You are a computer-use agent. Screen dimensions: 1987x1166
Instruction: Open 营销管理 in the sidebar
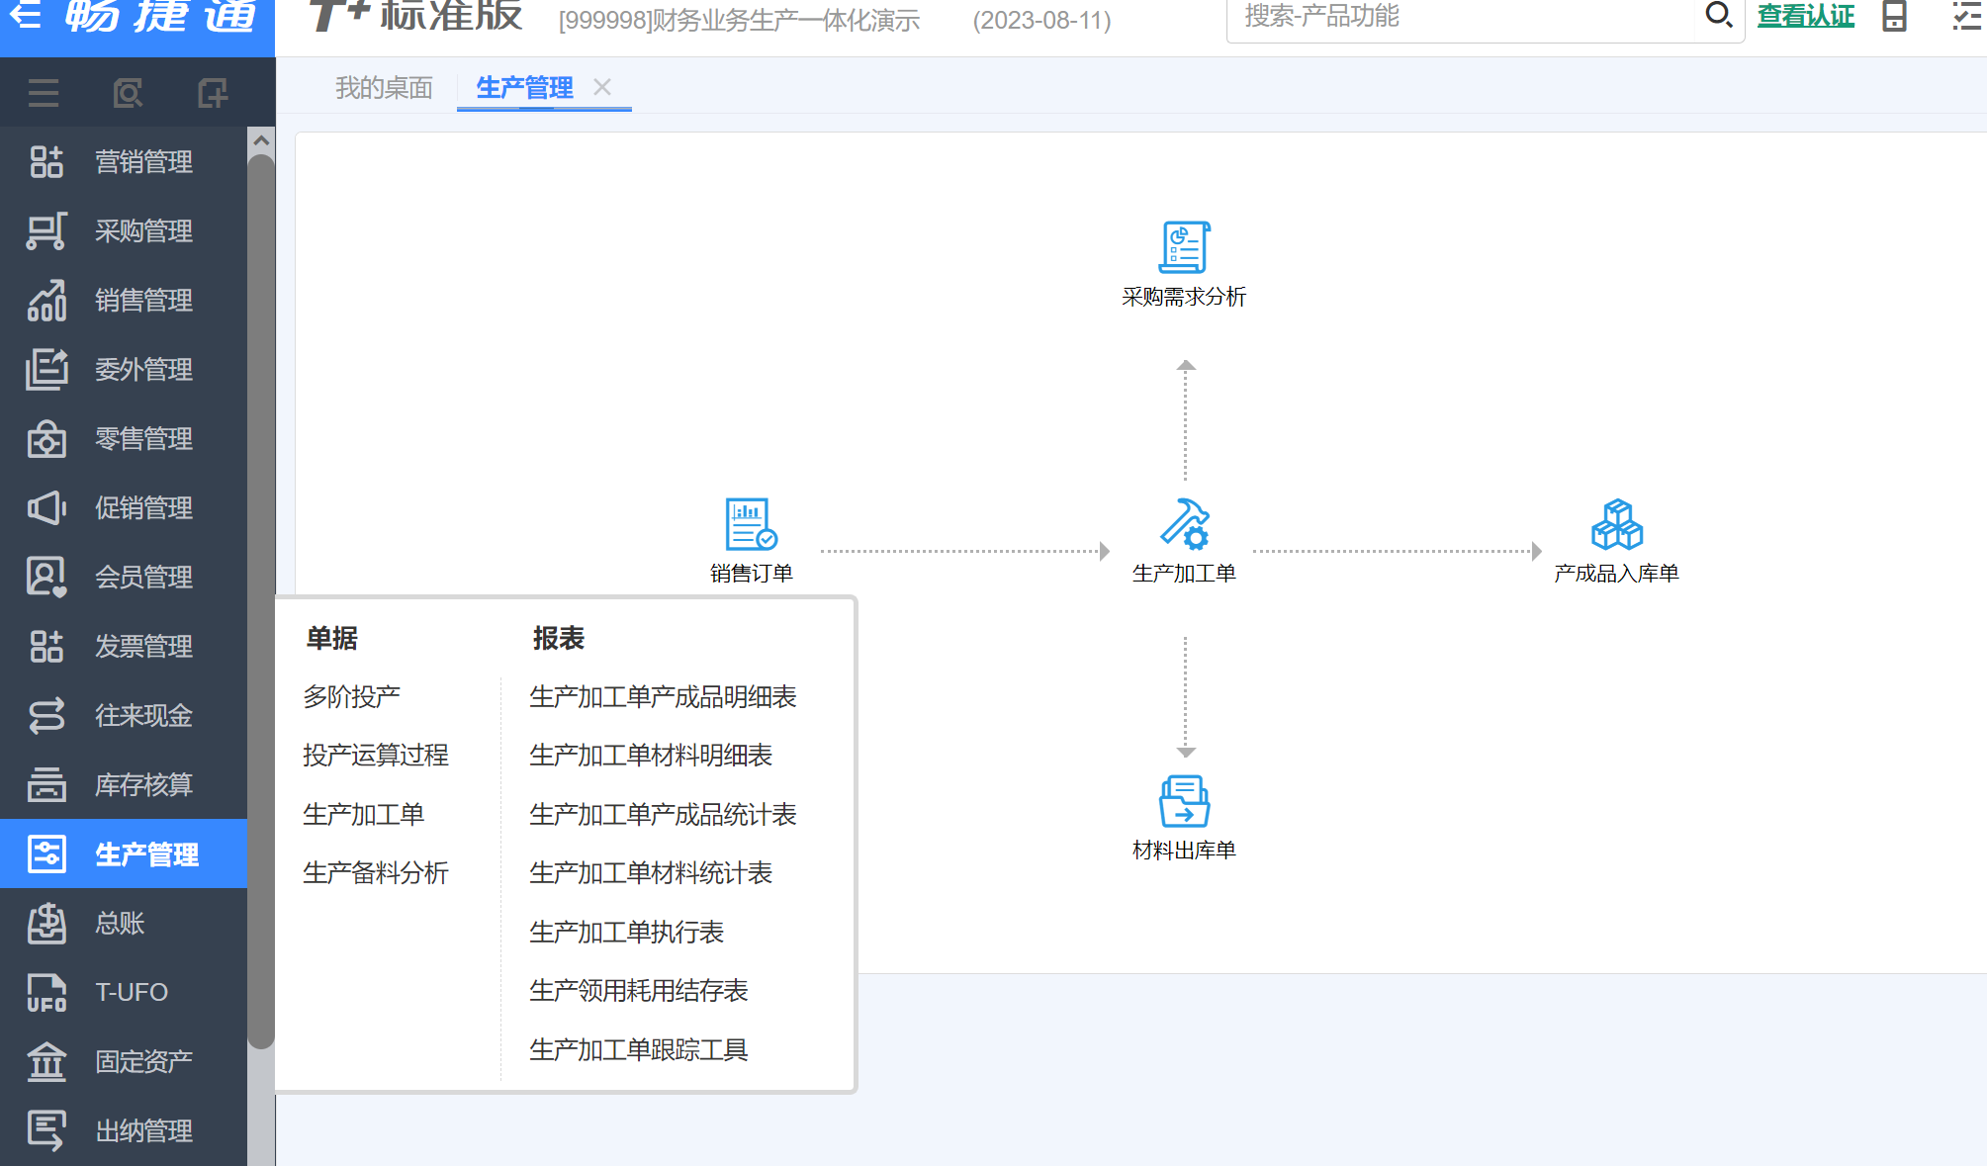pyautogui.click(x=143, y=162)
